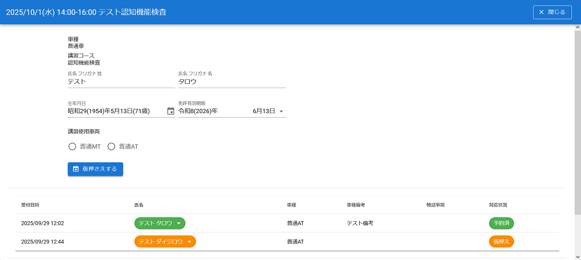The height and width of the screenshot is (260, 581).
Task: Click the 生年月日 date field
Action: click(x=116, y=111)
